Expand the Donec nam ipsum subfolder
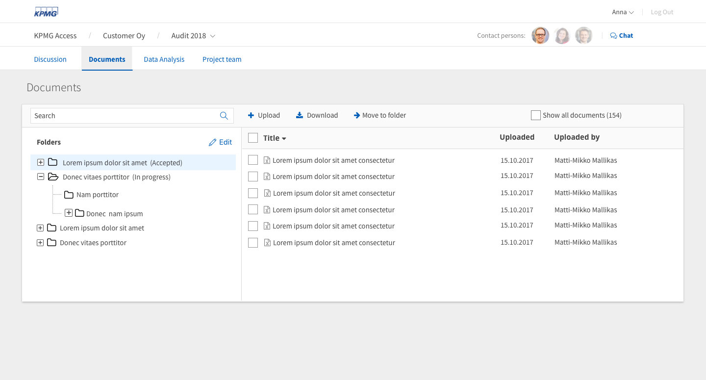The height and width of the screenshot is (380, 706). point(69,213)
